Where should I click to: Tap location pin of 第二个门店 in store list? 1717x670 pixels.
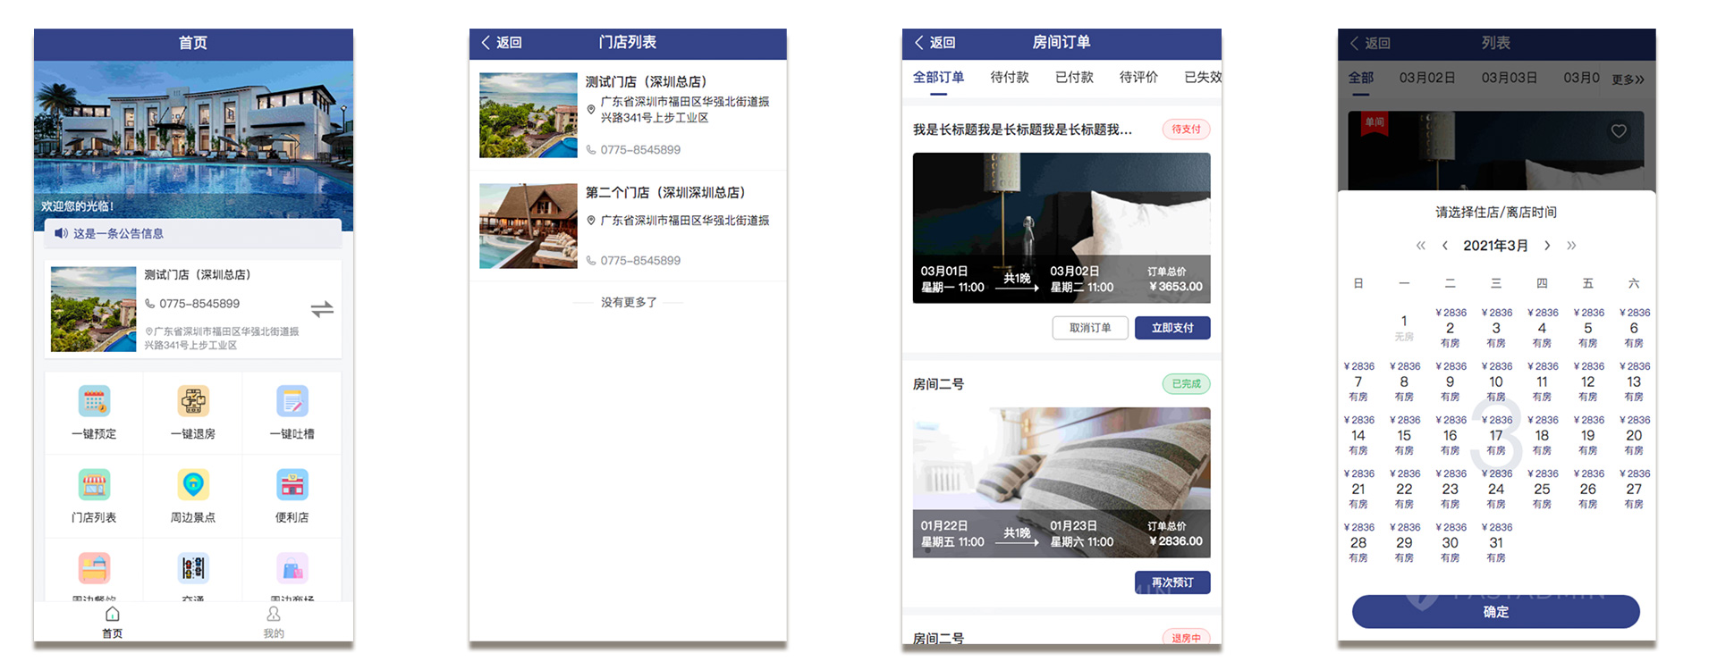pos(591,221)
